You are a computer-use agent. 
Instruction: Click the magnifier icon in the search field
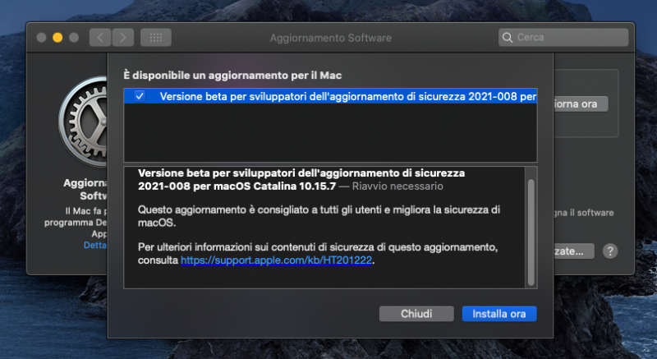coord(508,38)
